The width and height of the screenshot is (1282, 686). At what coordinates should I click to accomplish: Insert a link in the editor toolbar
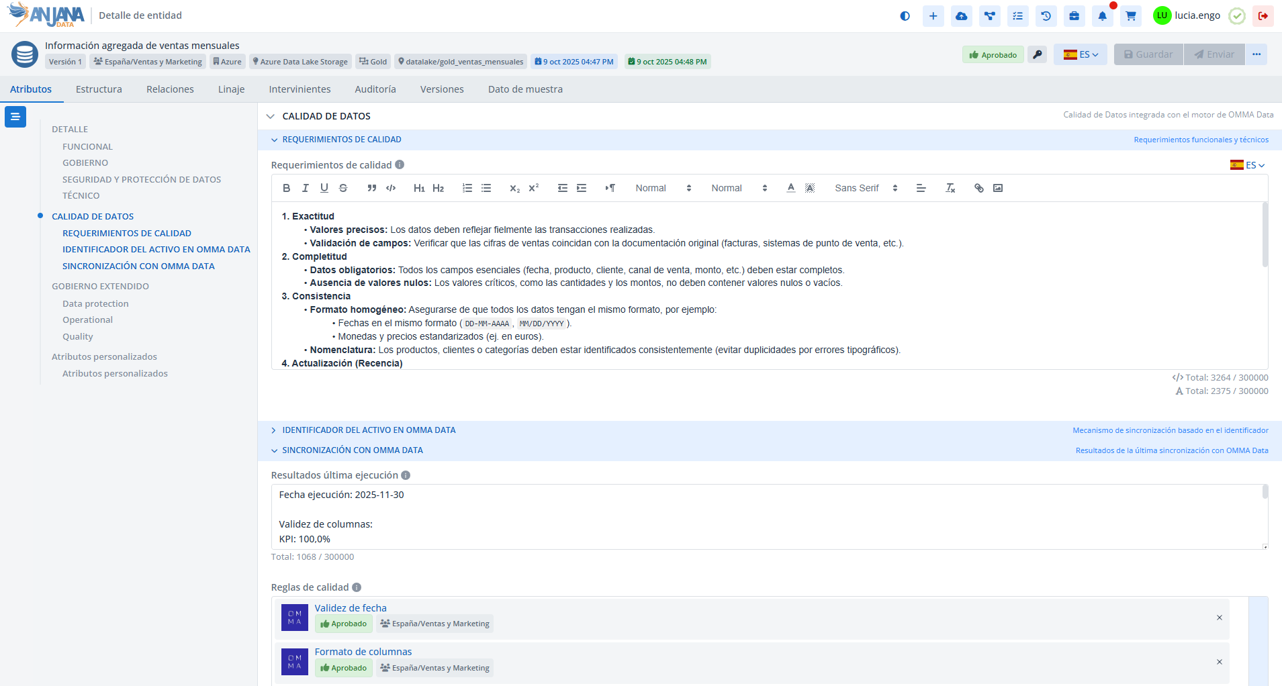click(x=978, y=188)
